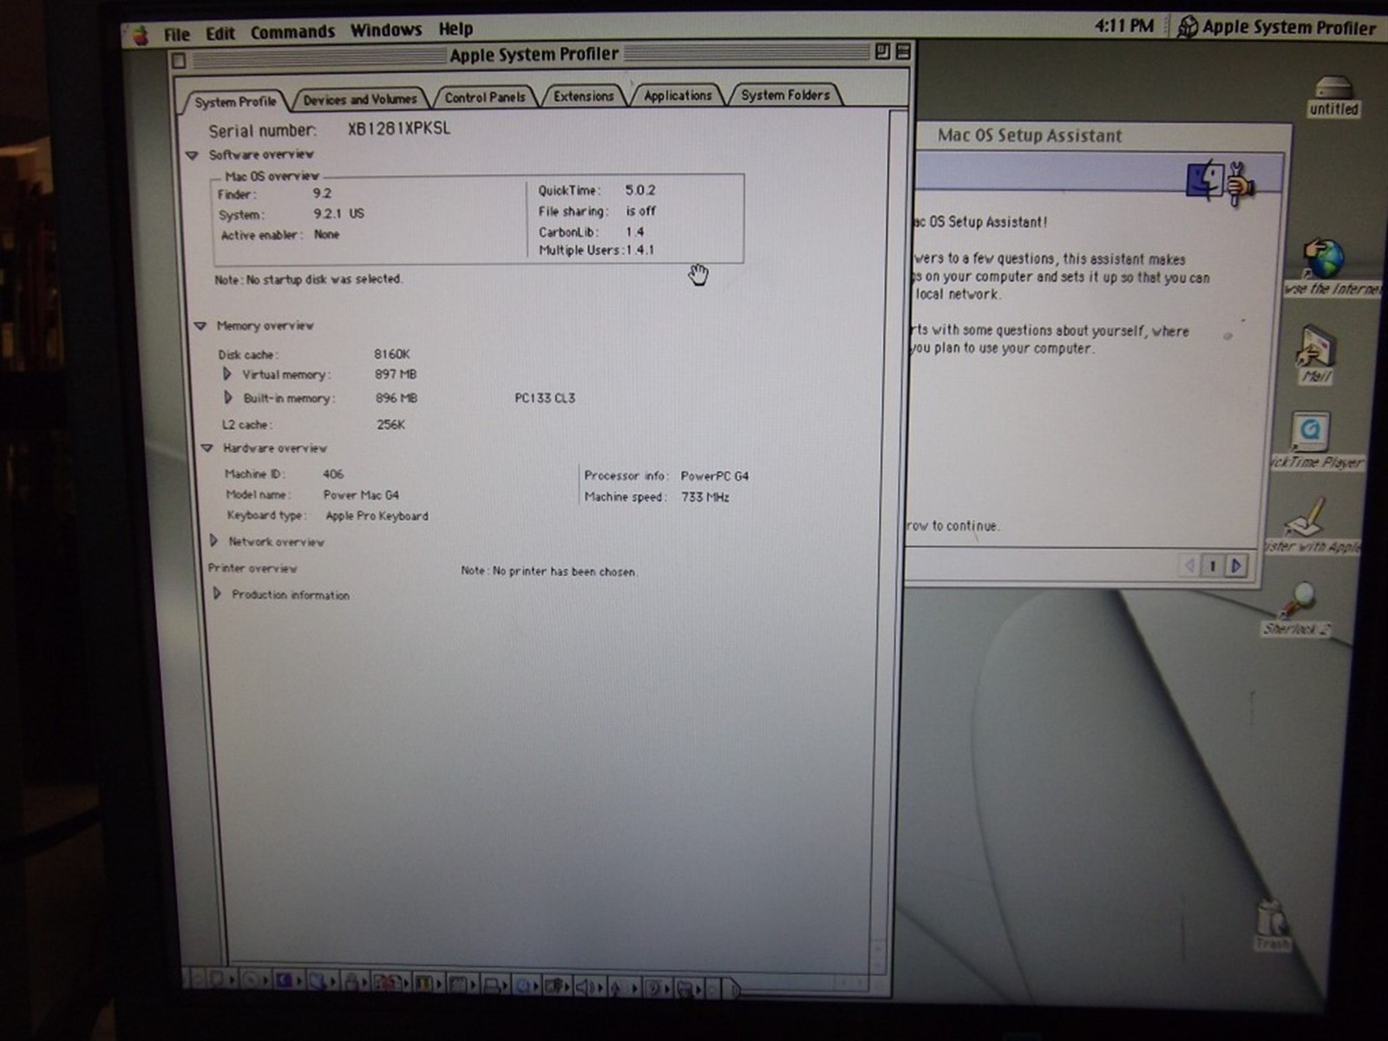Viewport: 1388px width, 1041px height.
Task: Click the profiler window zoom box
Action: pos(882,51)
